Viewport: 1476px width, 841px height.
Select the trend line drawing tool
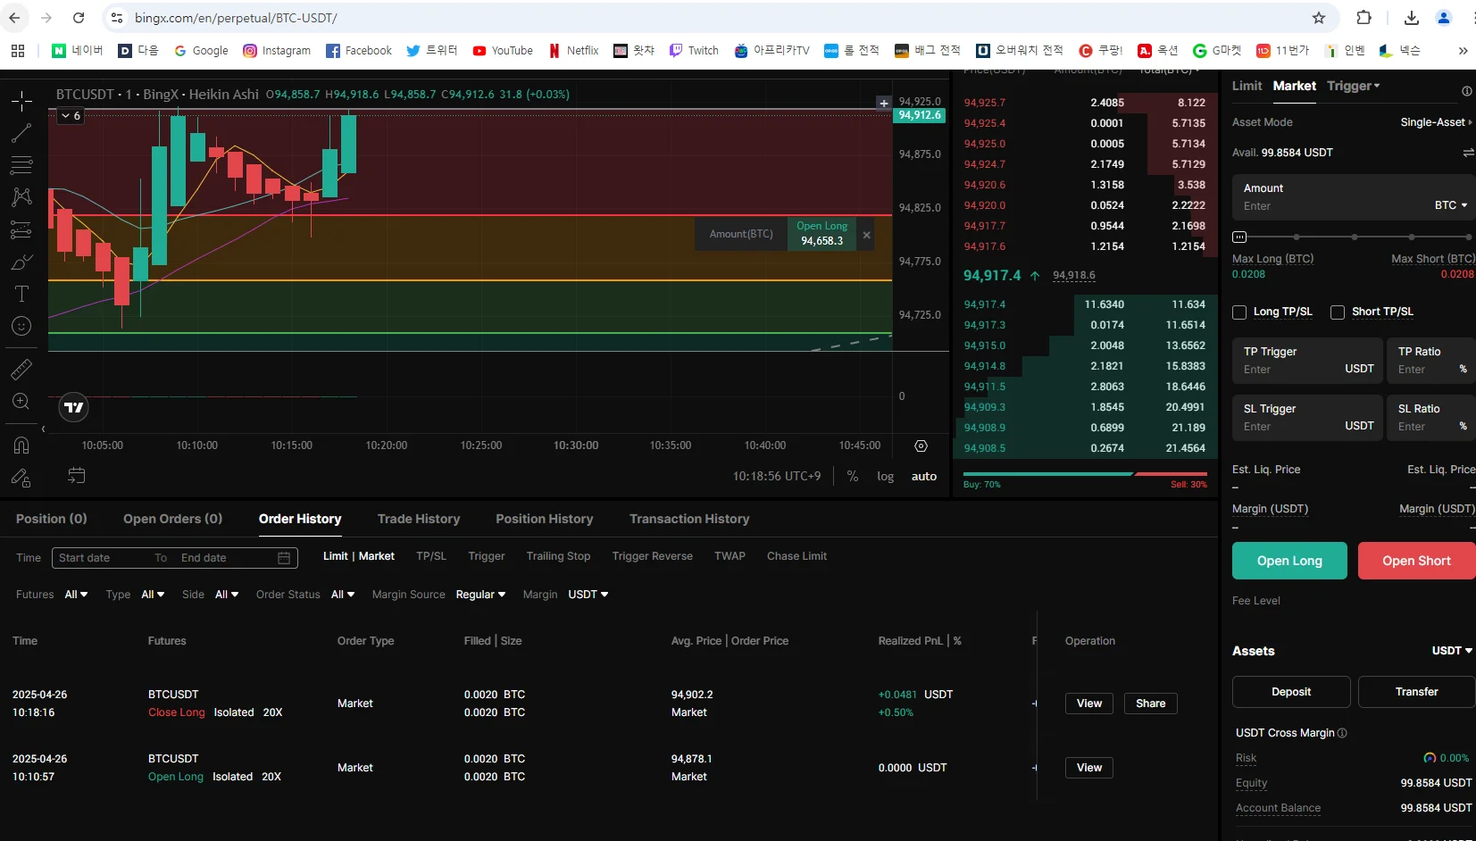click(21, 133)
